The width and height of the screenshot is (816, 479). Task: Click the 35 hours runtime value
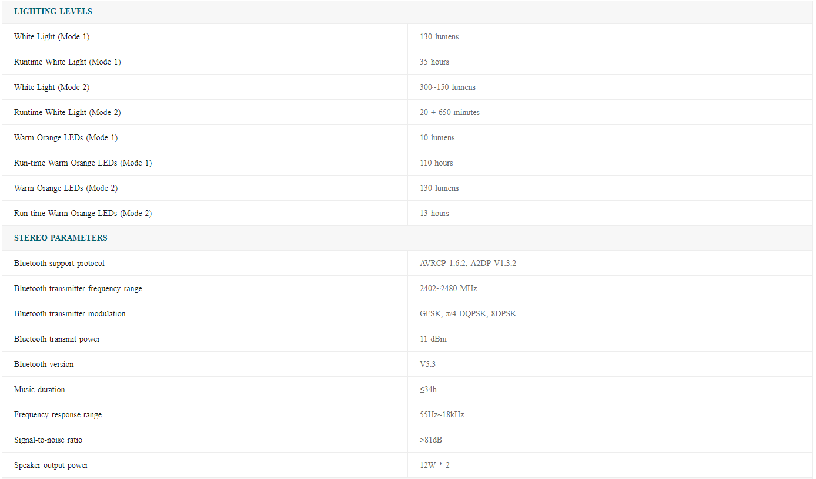point(434,62)
